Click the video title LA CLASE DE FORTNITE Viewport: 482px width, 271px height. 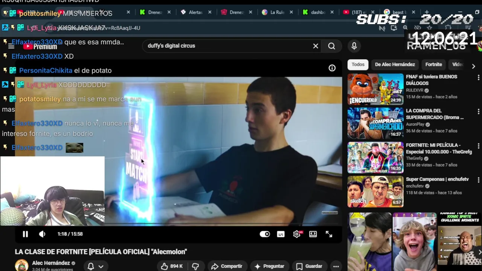click(x=101, y=252)
